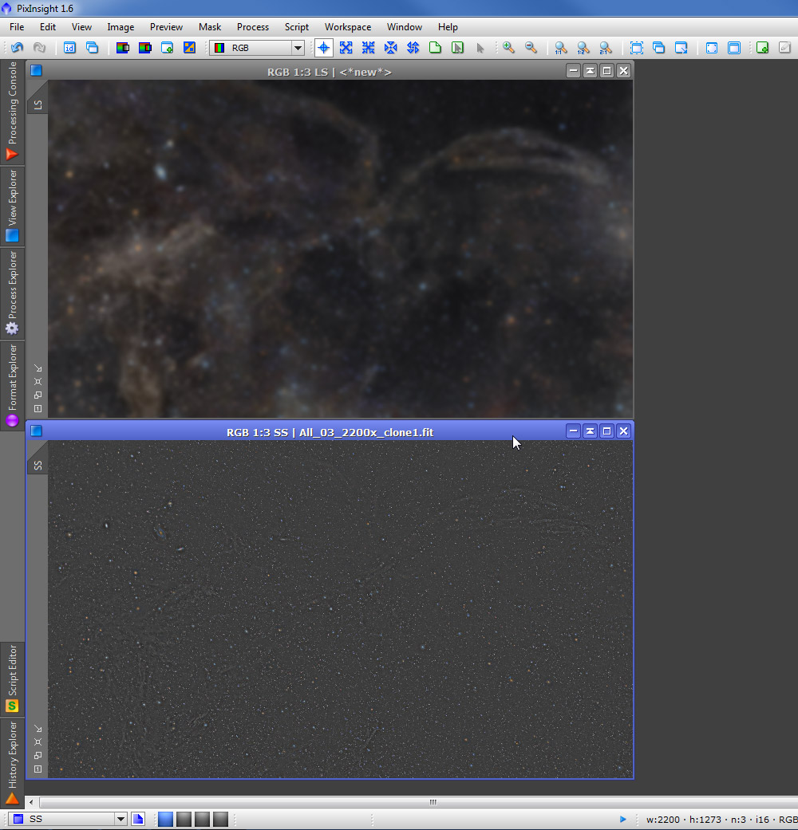
Task: Select the LS view tab on image window
Action: pos(38,104)
